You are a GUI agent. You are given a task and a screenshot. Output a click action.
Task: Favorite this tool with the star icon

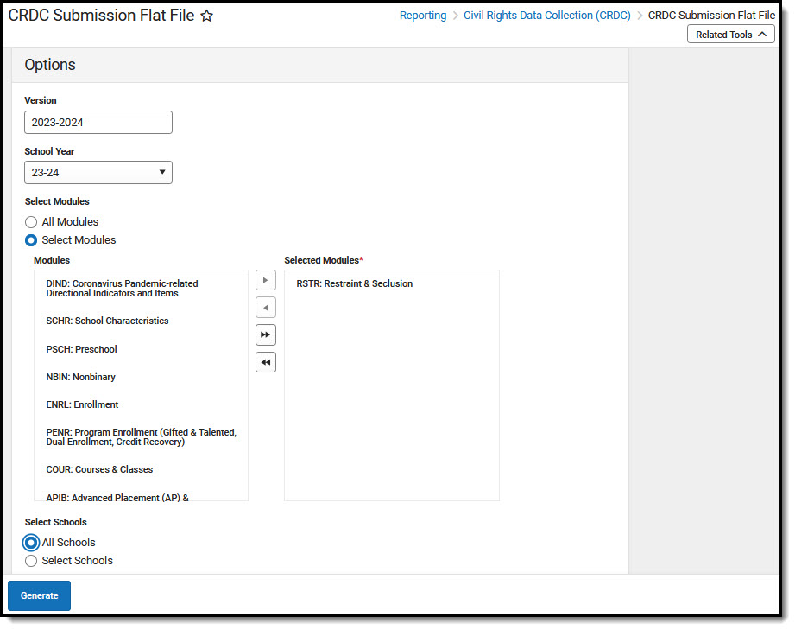(207, 16)
